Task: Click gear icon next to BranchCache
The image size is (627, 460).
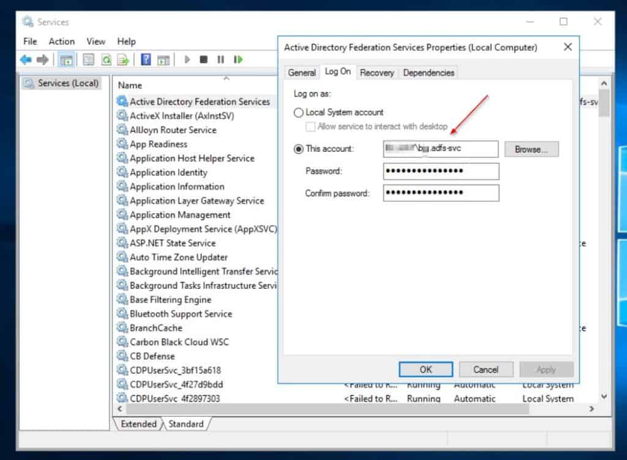Action: pyautogui.click(x=122, y=328)
